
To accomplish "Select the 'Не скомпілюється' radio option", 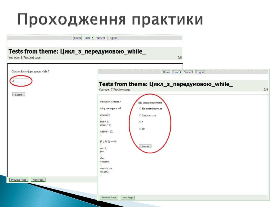I will coord(140,109).
